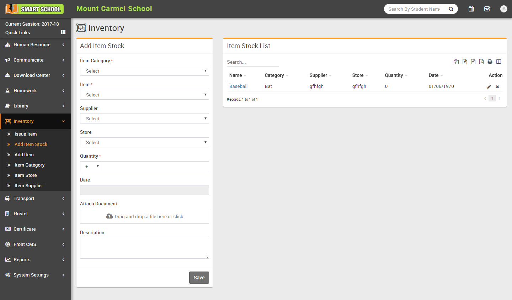The image size is (512, 300).
Task: Delete the Baseball stock entry
Action: coord(497,87)
